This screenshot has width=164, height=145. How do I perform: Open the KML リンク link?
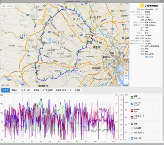(x=149, y=57)
